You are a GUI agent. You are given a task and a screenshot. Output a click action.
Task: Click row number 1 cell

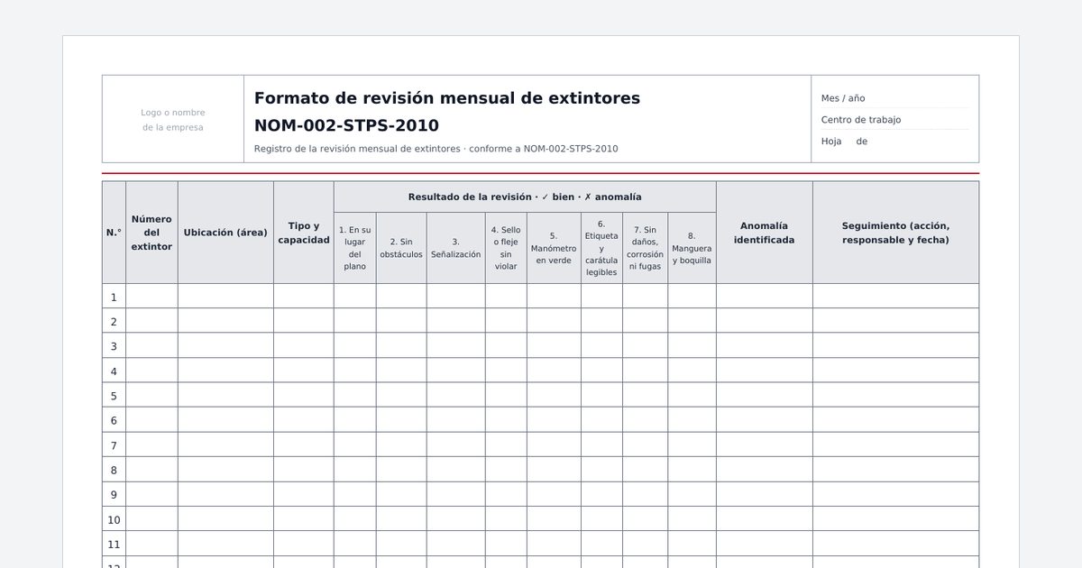(x=114, y=297)
